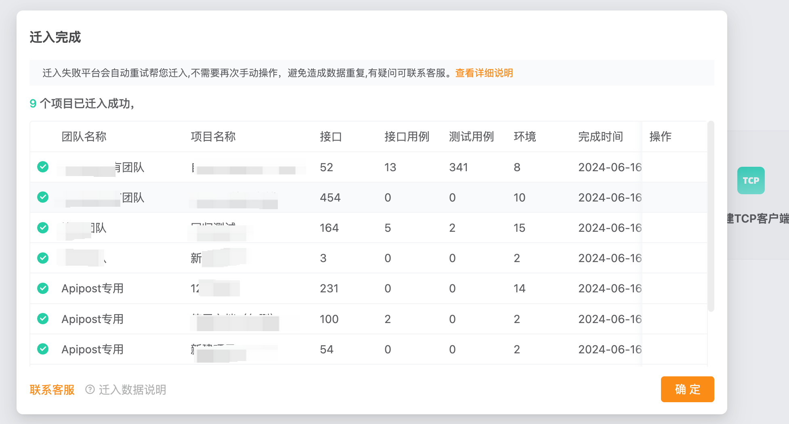Click success check icon in the 52 接口 row
Viewport: 789px width, 424px height.
pos(43,167)
